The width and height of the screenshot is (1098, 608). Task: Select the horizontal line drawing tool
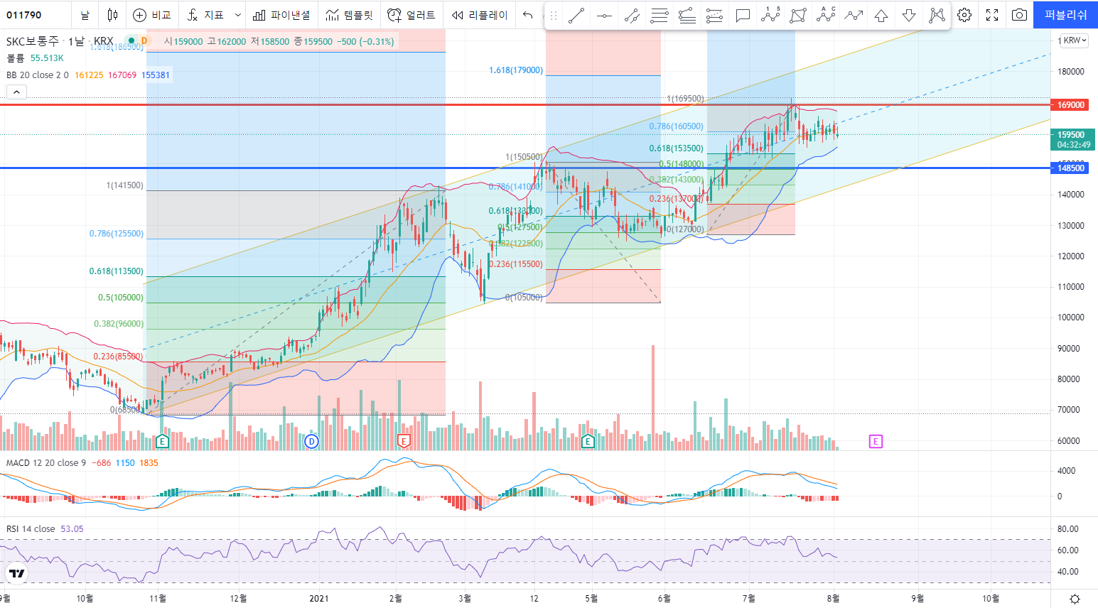[604, 16]
